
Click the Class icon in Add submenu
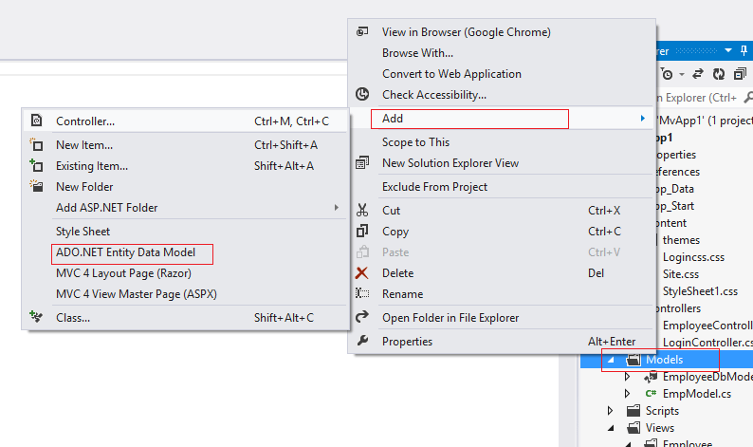(37, 317)
